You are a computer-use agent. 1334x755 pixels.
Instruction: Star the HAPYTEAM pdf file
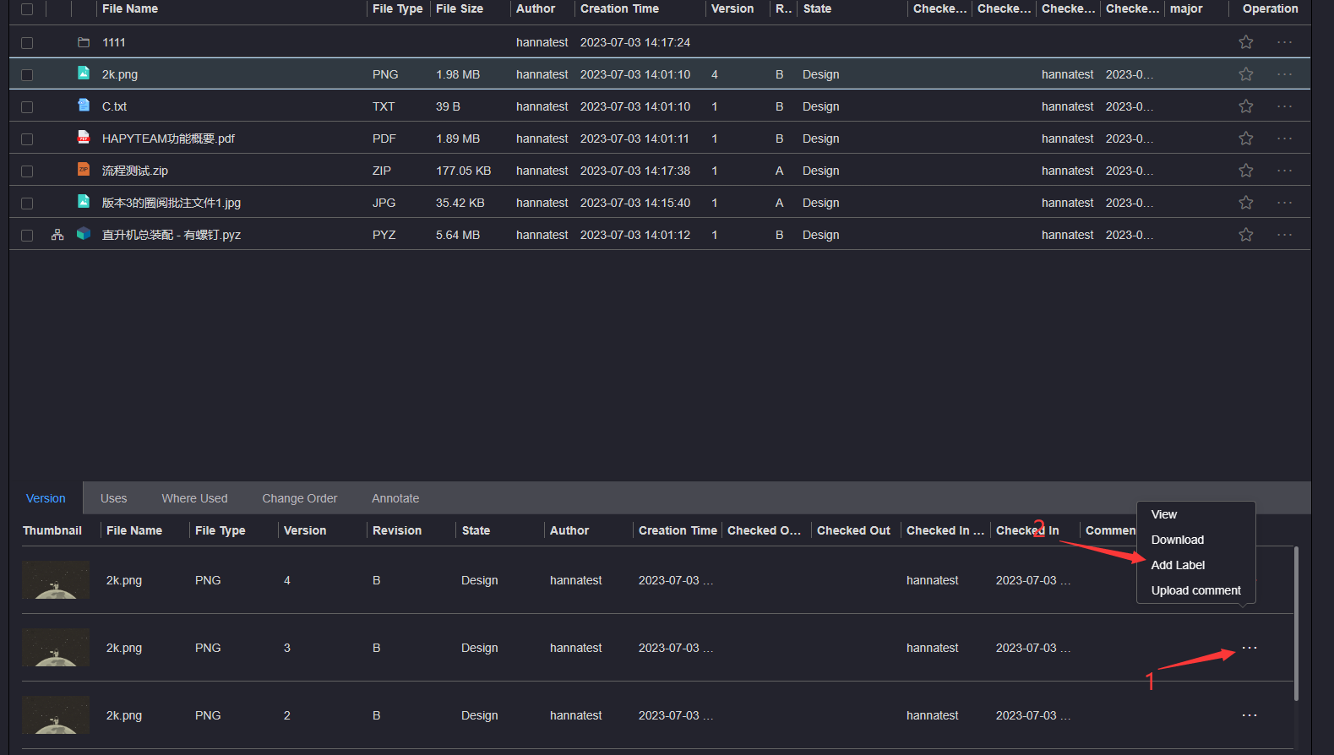tap(1245, 139)
